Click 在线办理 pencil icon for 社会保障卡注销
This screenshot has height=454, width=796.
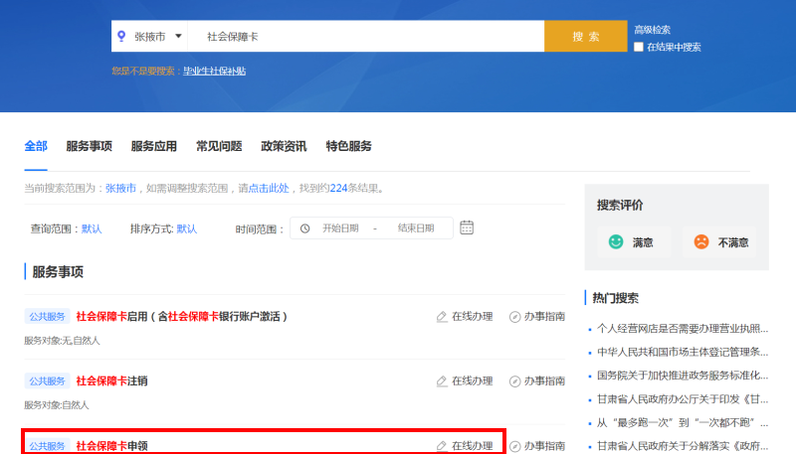coord(442,380)
